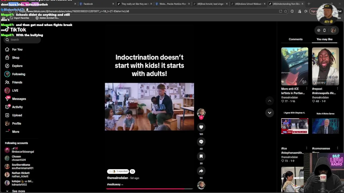Open profile avatar in header

(333, 30)
